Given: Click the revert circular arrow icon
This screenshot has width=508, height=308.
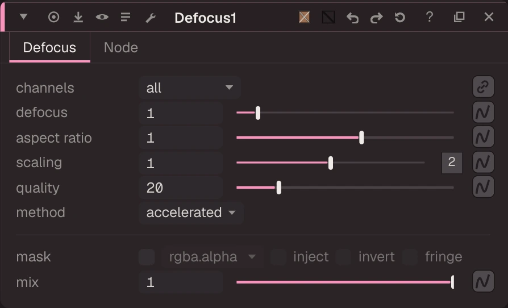Looking at the screenshot, I should 400,17.
